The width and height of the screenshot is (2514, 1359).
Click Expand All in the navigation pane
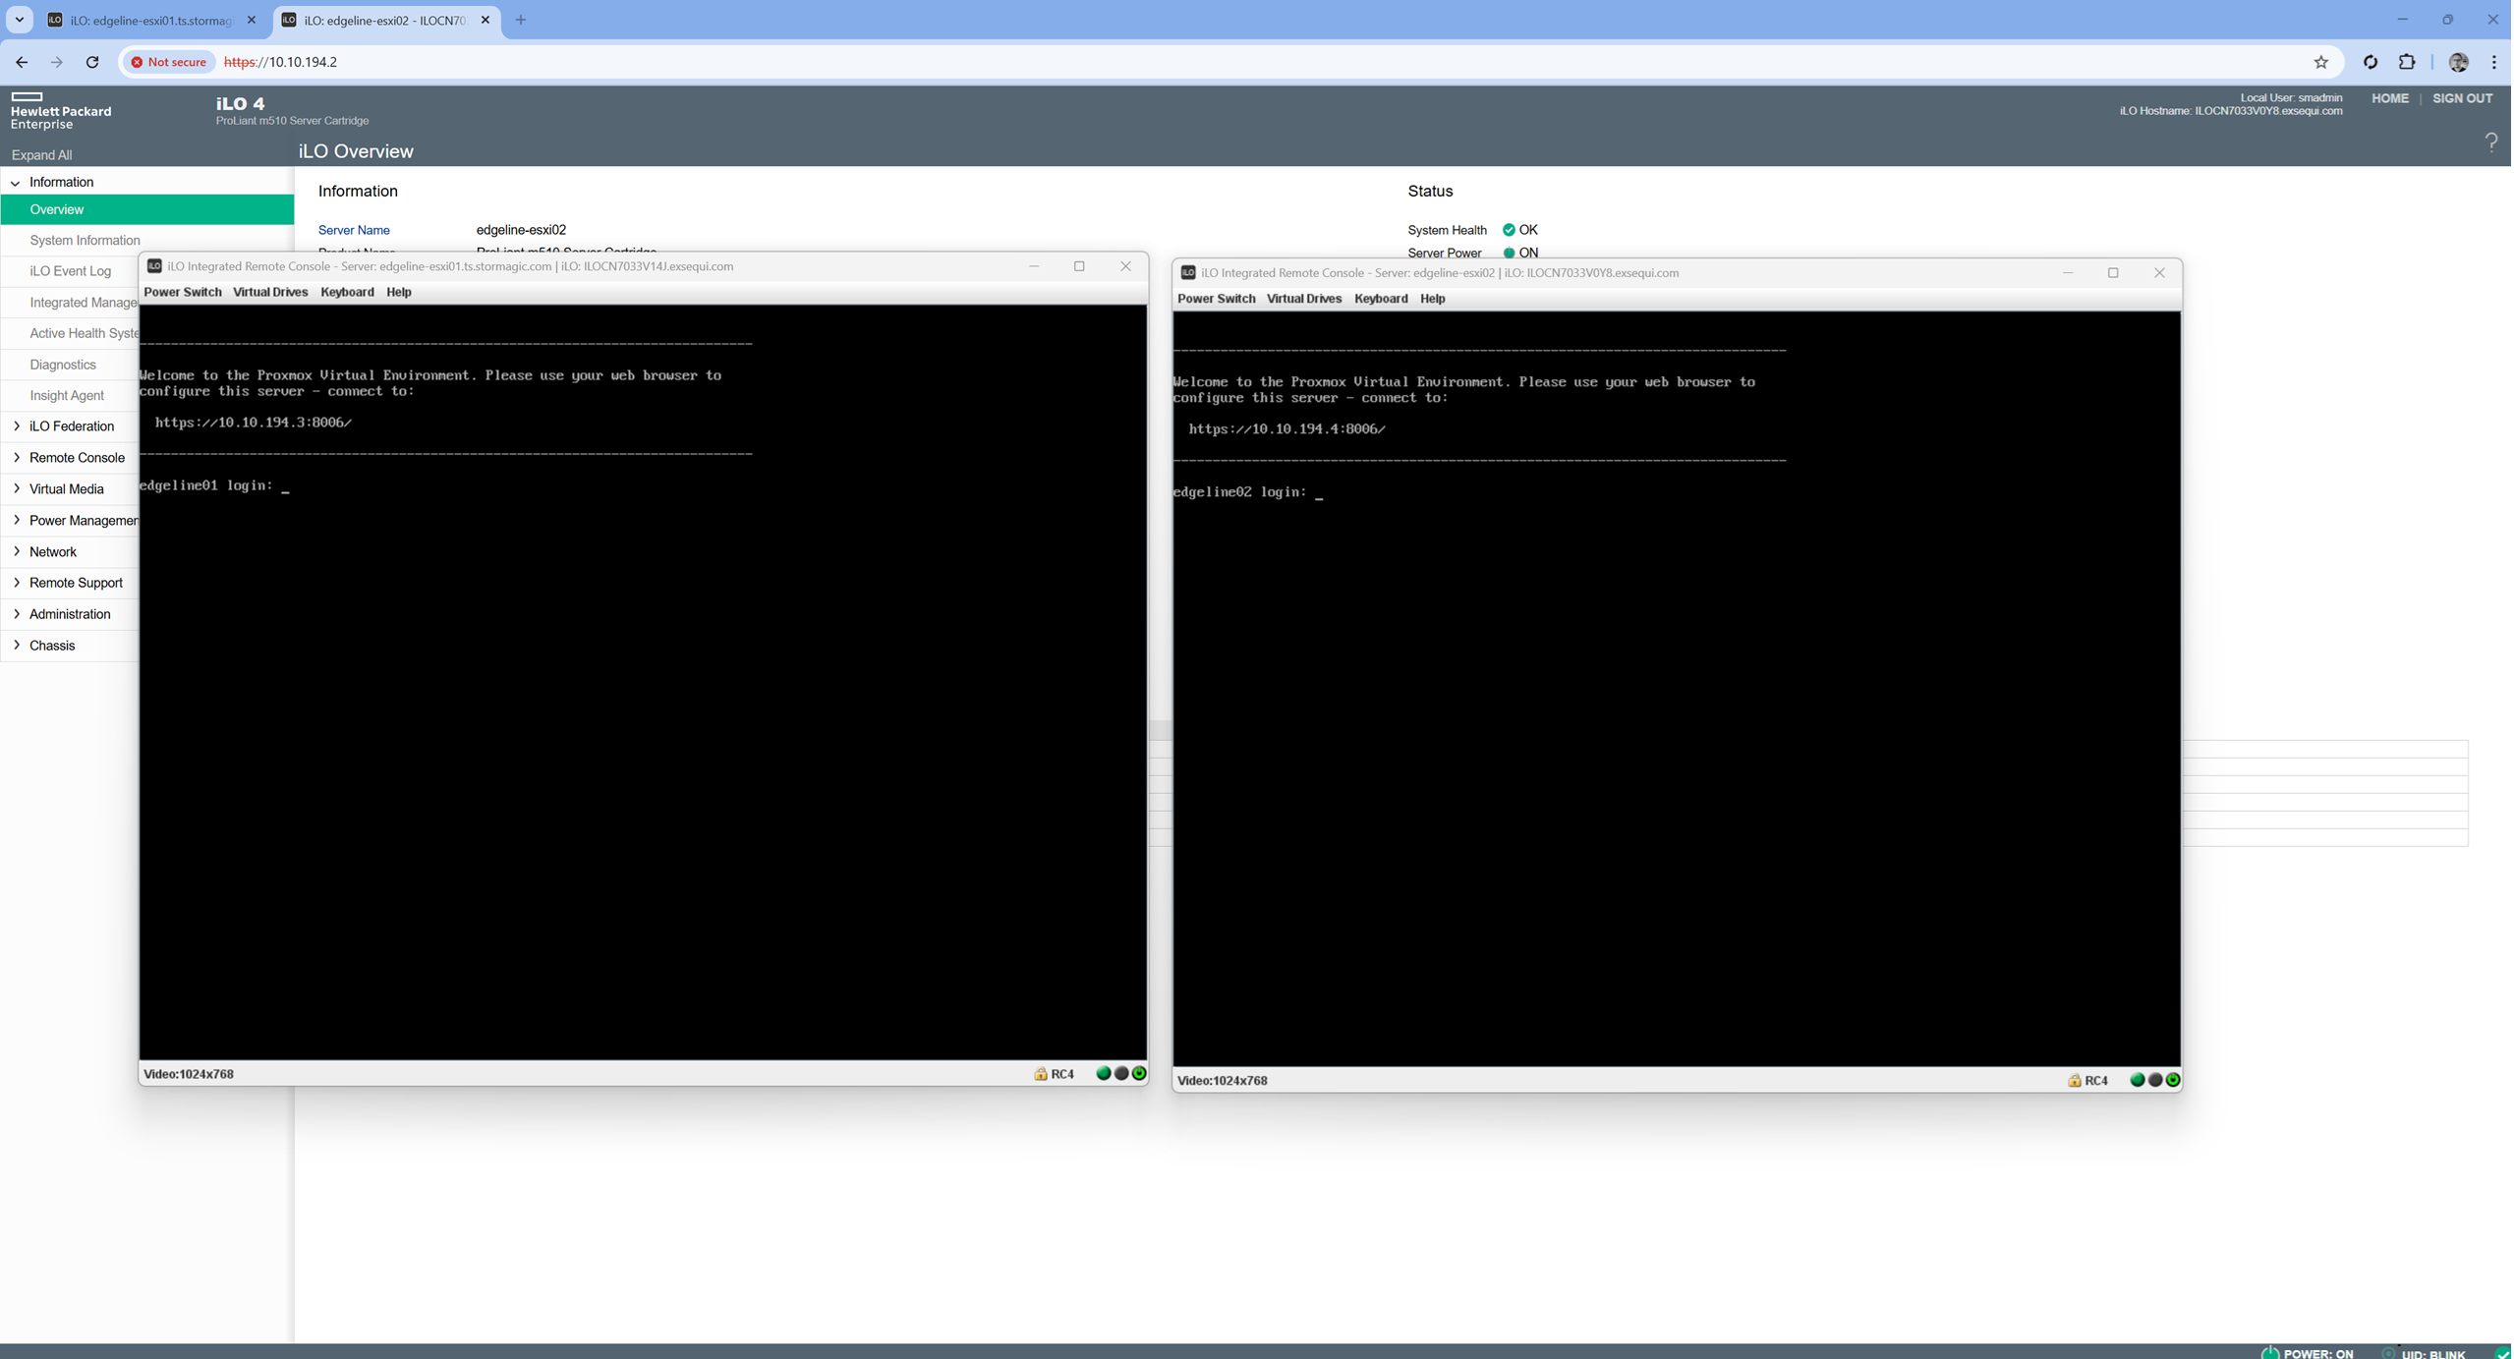coord(41,155)
